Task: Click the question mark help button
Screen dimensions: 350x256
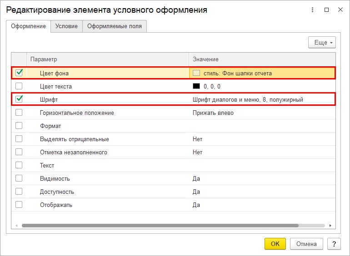Action: point(334,244)
